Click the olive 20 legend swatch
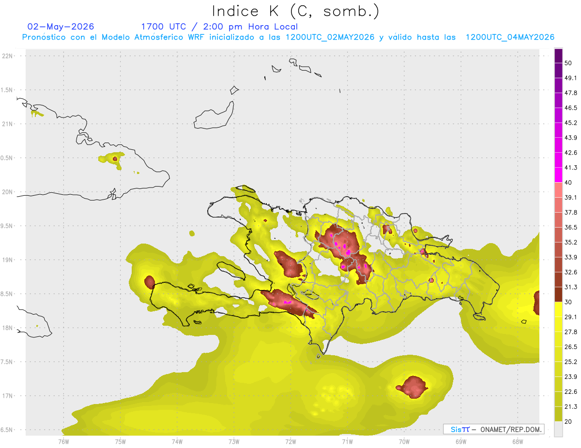Viewport: 581px width, 448px height. pos(558,414)
